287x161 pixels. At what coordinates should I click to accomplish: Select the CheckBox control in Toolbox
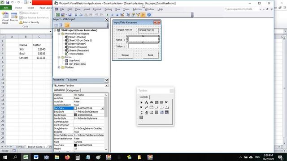pyautogui.click(x=166, y=102)
